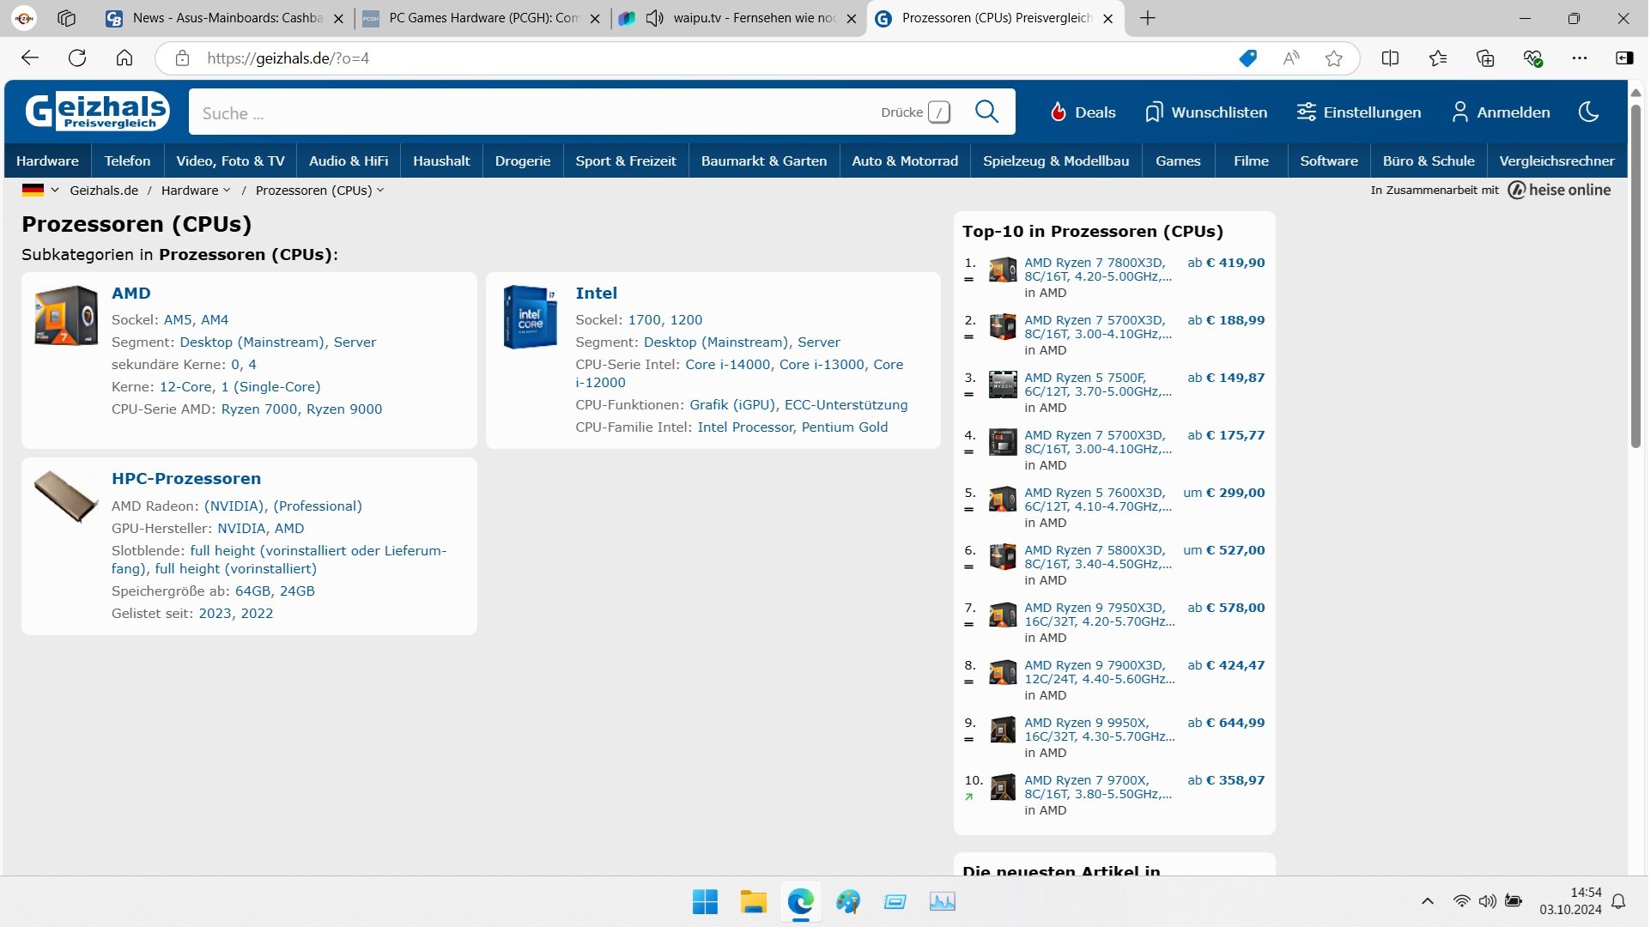Click the page vertical scrollbar
Screen dimensions: 1650x927
coord(1635,275)
